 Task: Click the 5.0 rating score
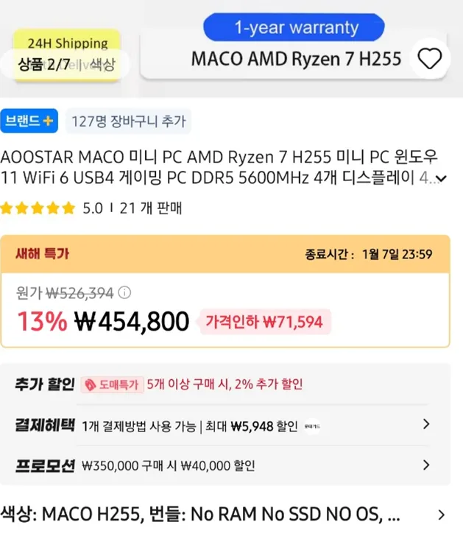click(93, 208)
